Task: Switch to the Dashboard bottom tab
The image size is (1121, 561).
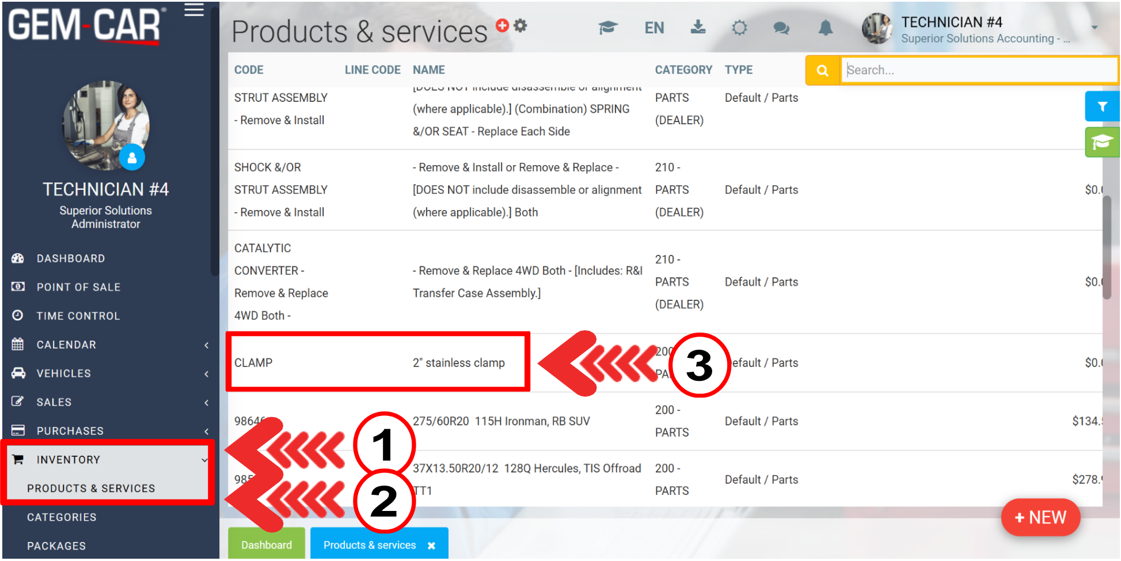Action: [266, 544]
